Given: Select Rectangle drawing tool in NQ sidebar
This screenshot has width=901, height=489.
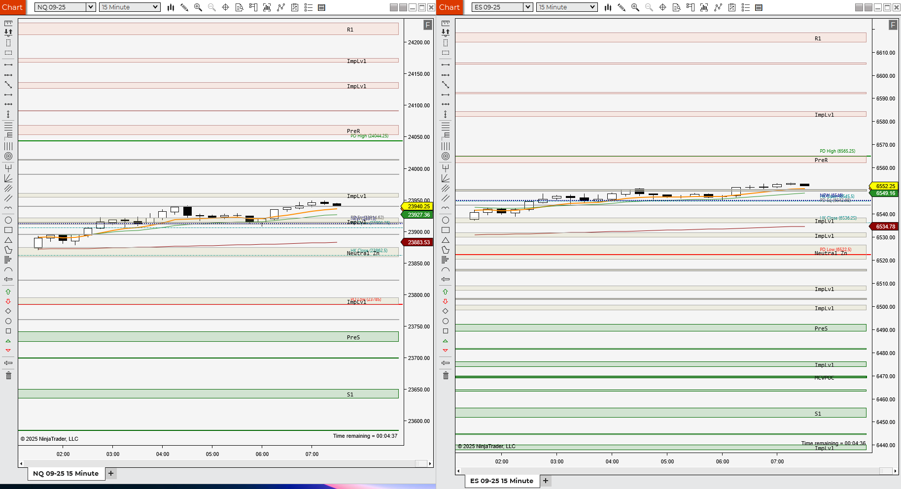Looking at the screenshot, I should pos(8,230).
